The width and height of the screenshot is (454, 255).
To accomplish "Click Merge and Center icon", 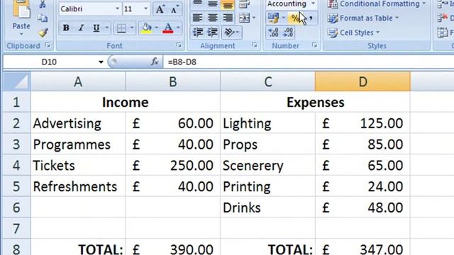I will (245, 18).
